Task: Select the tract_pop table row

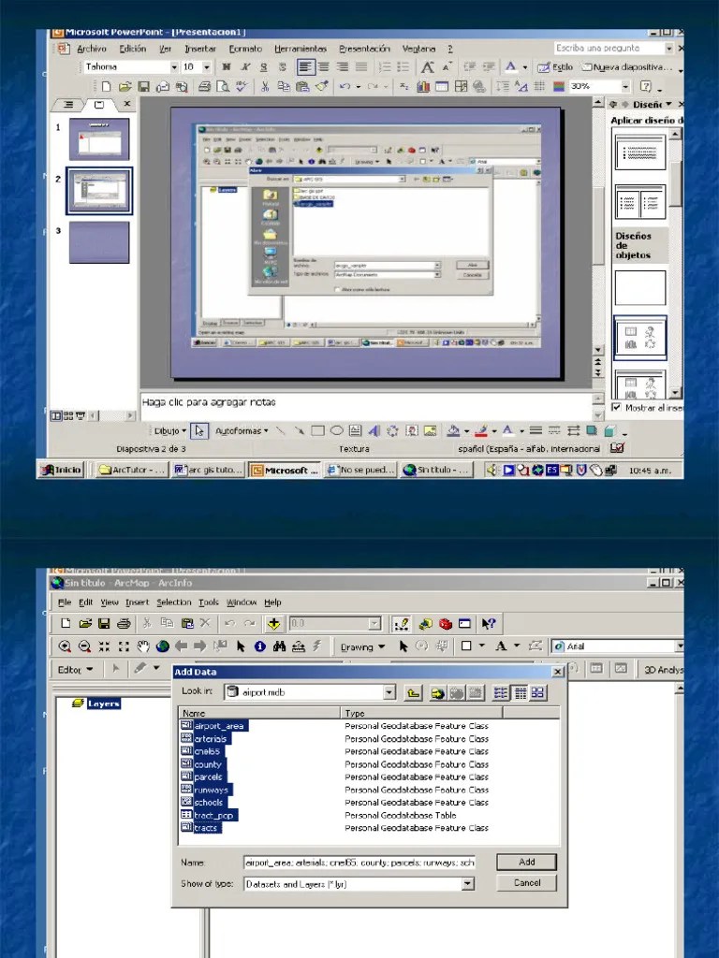Action: coord(209,815)
